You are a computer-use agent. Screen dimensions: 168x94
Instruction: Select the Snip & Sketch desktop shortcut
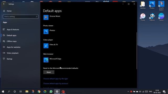tap(161, 6)
